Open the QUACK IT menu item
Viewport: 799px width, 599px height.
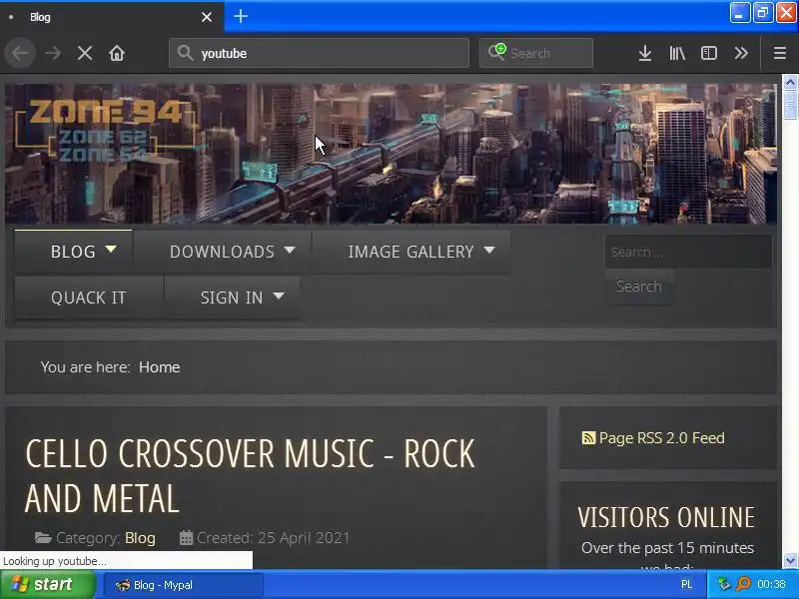89,298
